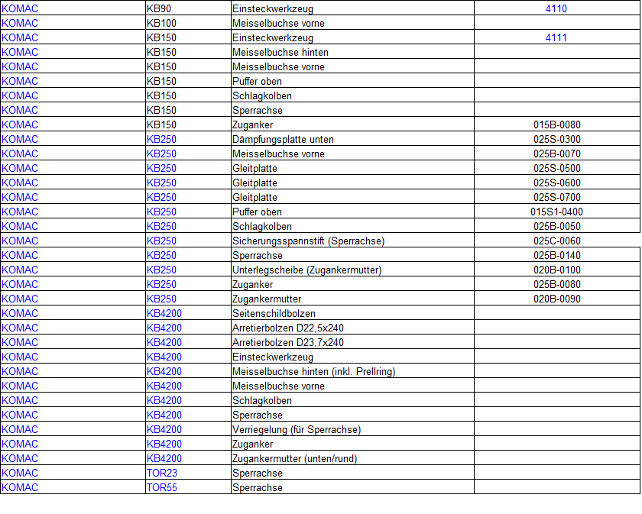This screenshot has width=642, height=514.
Task: Click Sperrachse in the TOR23 row
Action: pyautogui.click(x=258, y=473)
